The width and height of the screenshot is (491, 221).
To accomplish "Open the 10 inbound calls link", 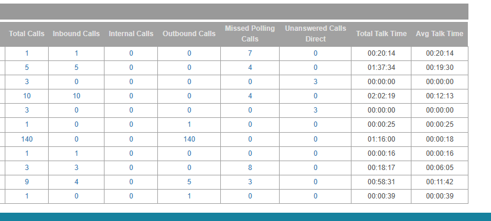I will [77, 96].
